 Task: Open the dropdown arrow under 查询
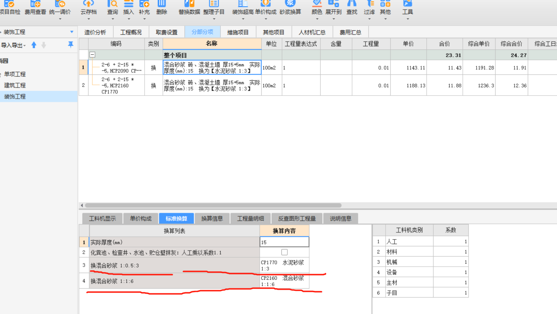point(112,19)
